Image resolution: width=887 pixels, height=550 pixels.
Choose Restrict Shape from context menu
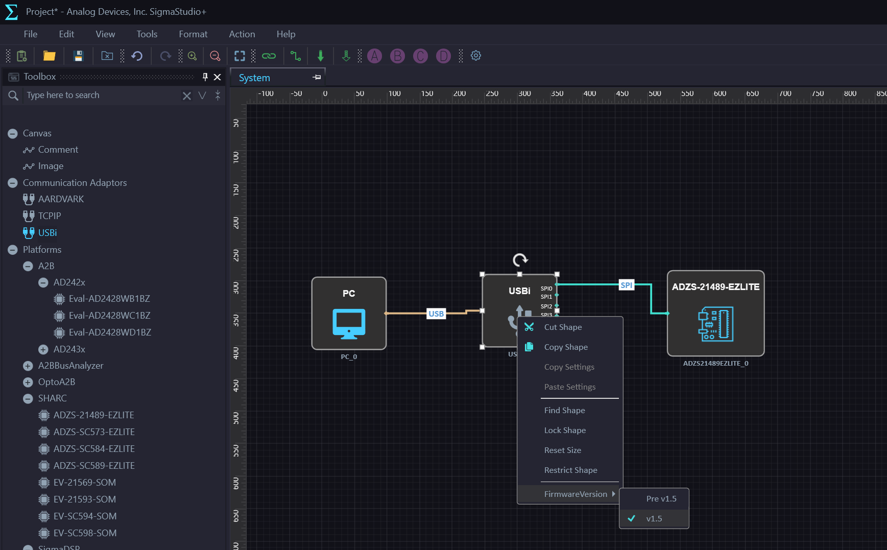click(x=570, y=470)
